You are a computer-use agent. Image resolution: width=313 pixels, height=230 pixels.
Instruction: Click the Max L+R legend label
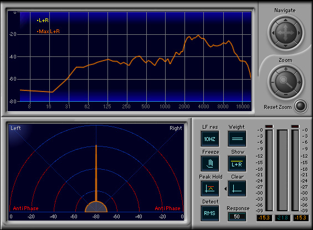pyautogui.click(x=48, y=32)
